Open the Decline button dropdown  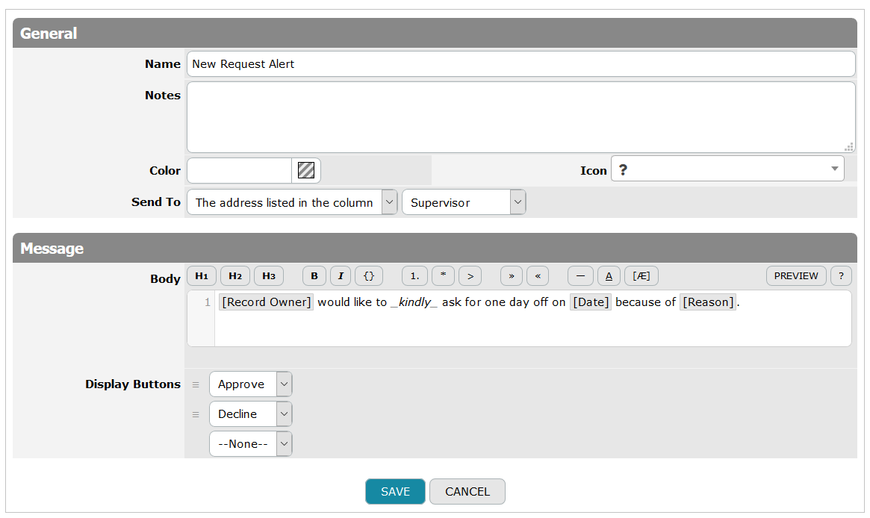[x=250, y=414]
